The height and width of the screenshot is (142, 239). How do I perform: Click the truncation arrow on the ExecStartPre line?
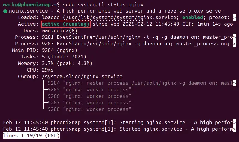pyautogui.click(x=235, y=37)
